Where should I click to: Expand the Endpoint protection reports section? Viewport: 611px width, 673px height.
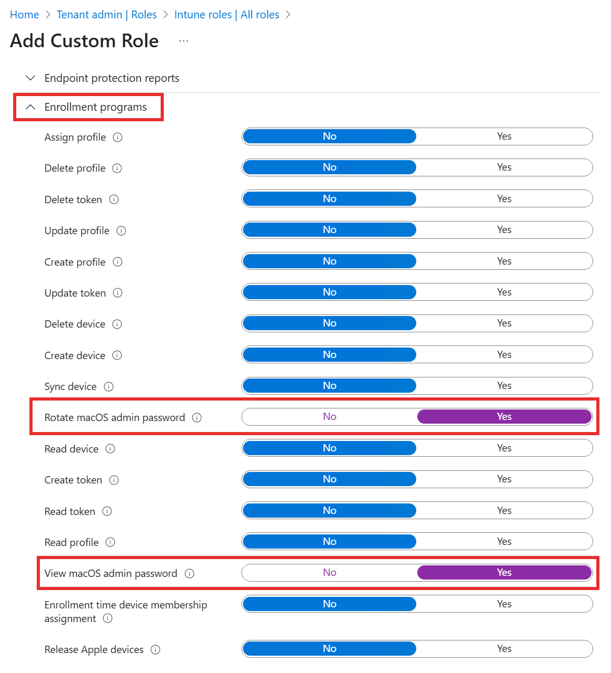click(x=30, y=78)
